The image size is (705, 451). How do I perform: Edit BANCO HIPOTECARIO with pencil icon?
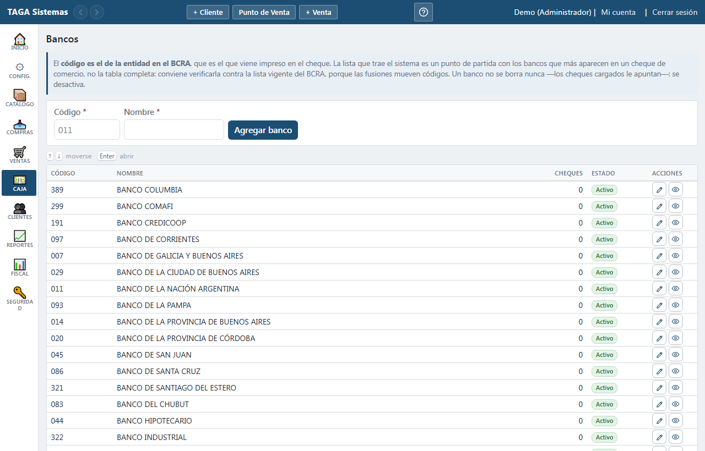coord(659,421)
